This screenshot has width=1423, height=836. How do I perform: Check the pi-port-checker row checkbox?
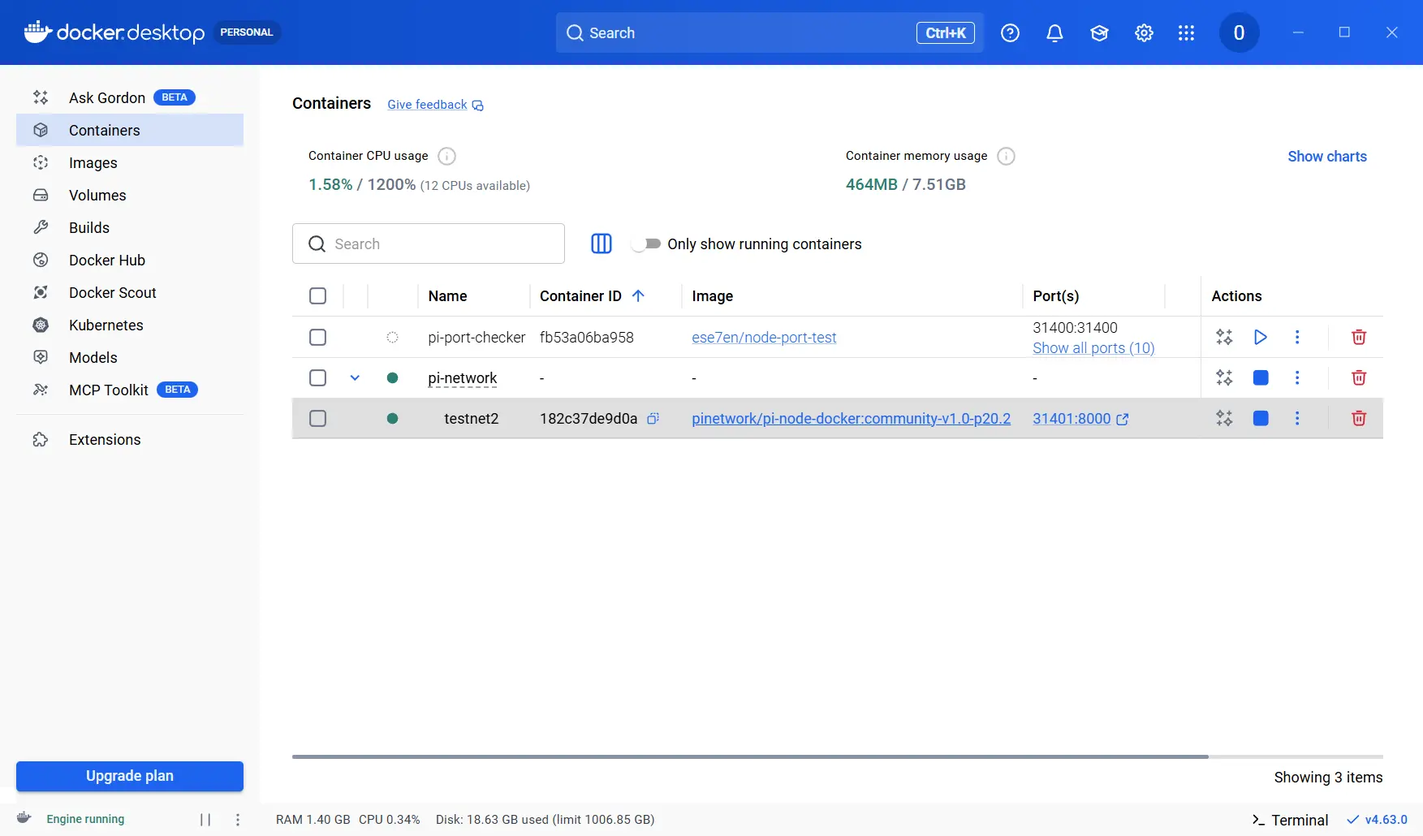click(317, 337)
